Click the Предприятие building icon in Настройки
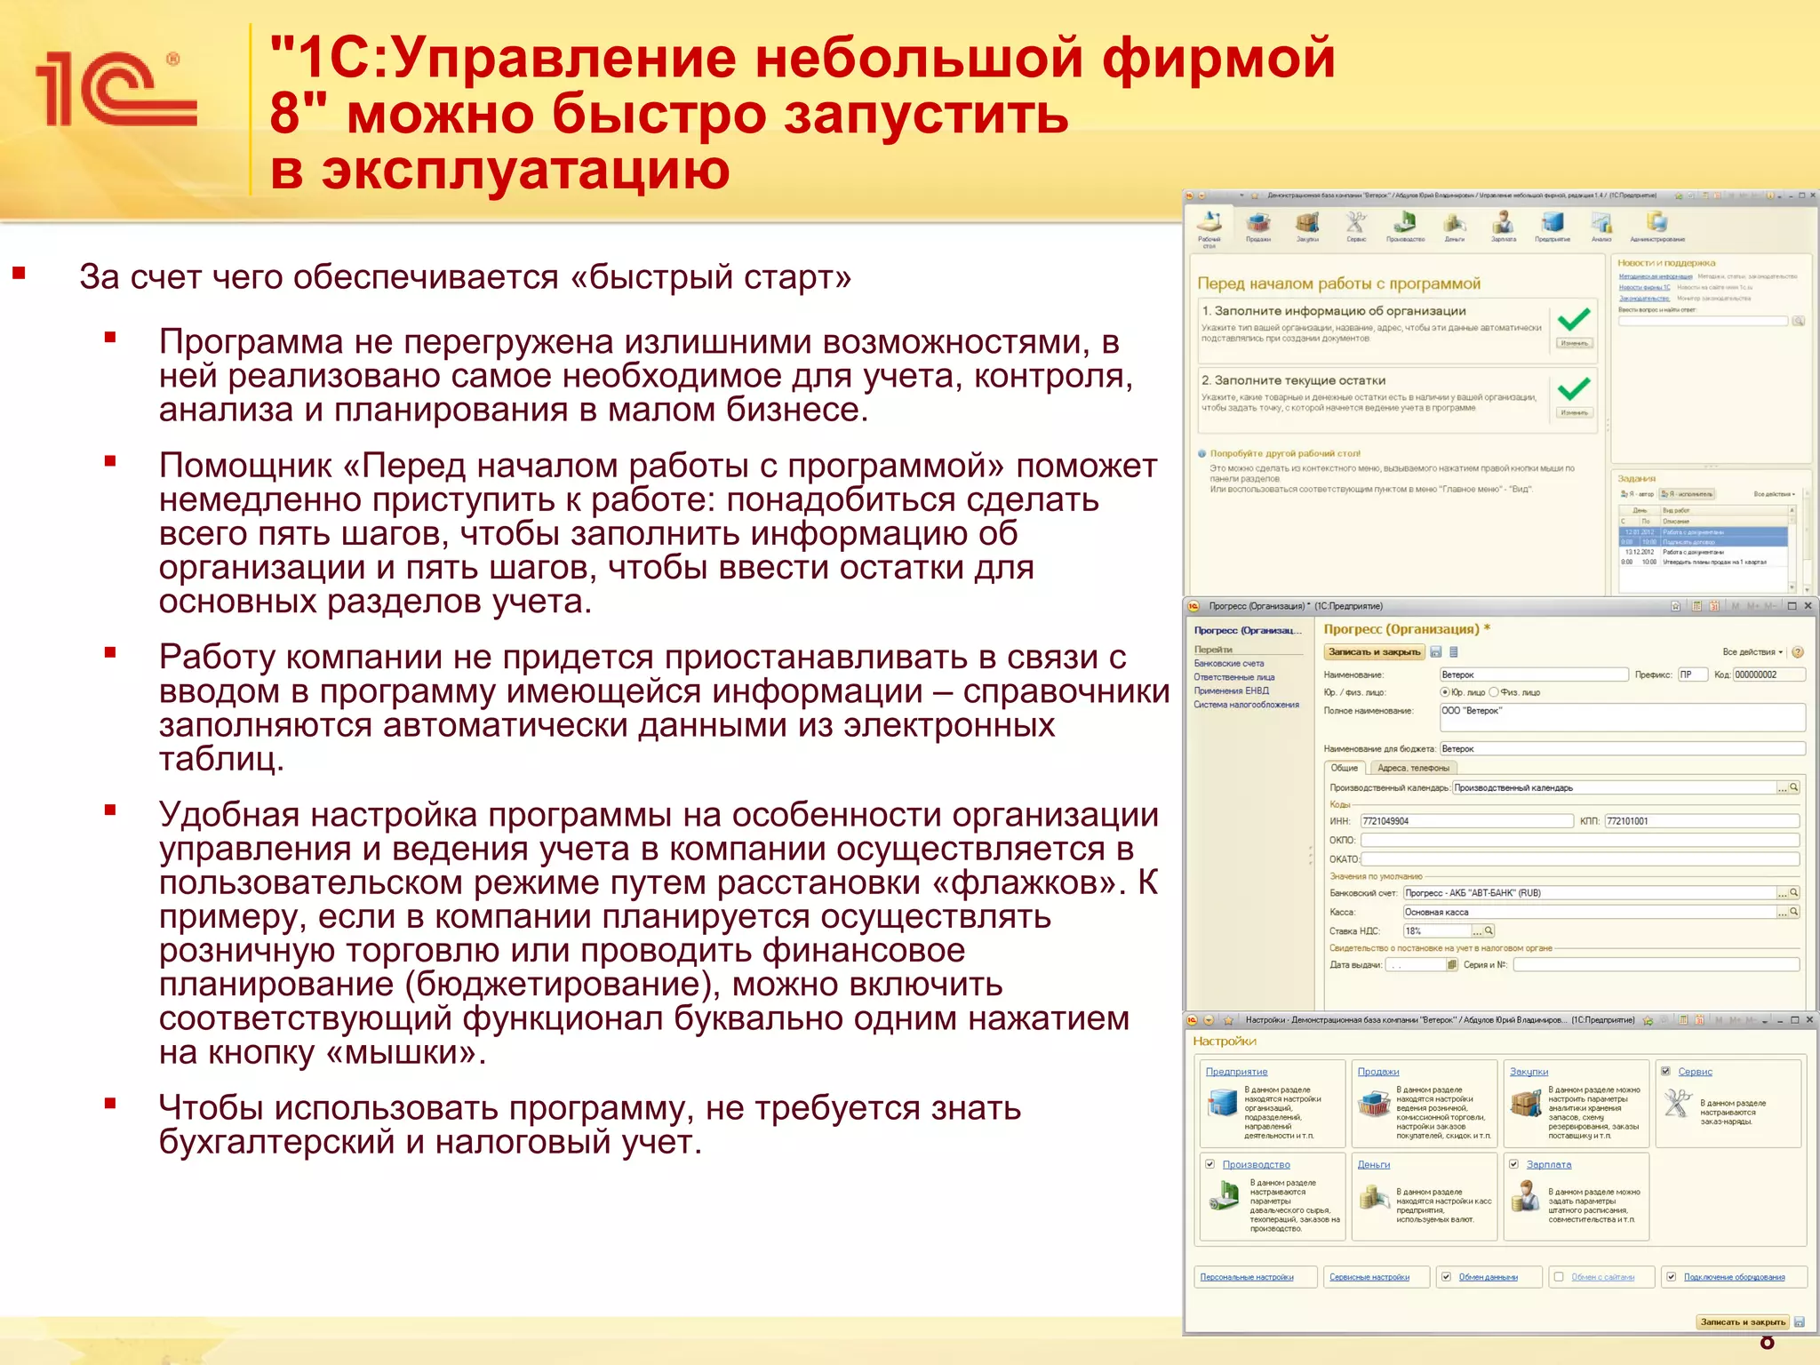The image size is (1820, 1365). click(1224, 1102)
